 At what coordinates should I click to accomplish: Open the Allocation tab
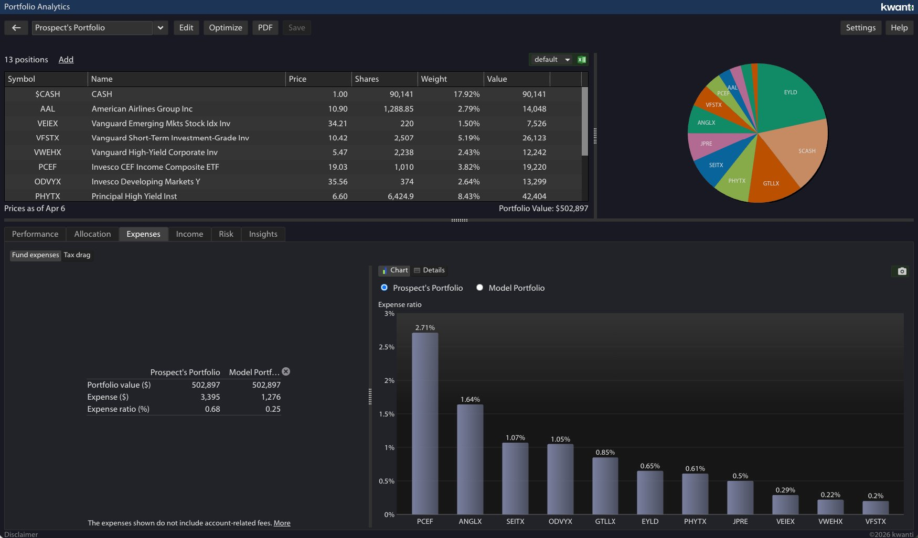tap(92, 234)
